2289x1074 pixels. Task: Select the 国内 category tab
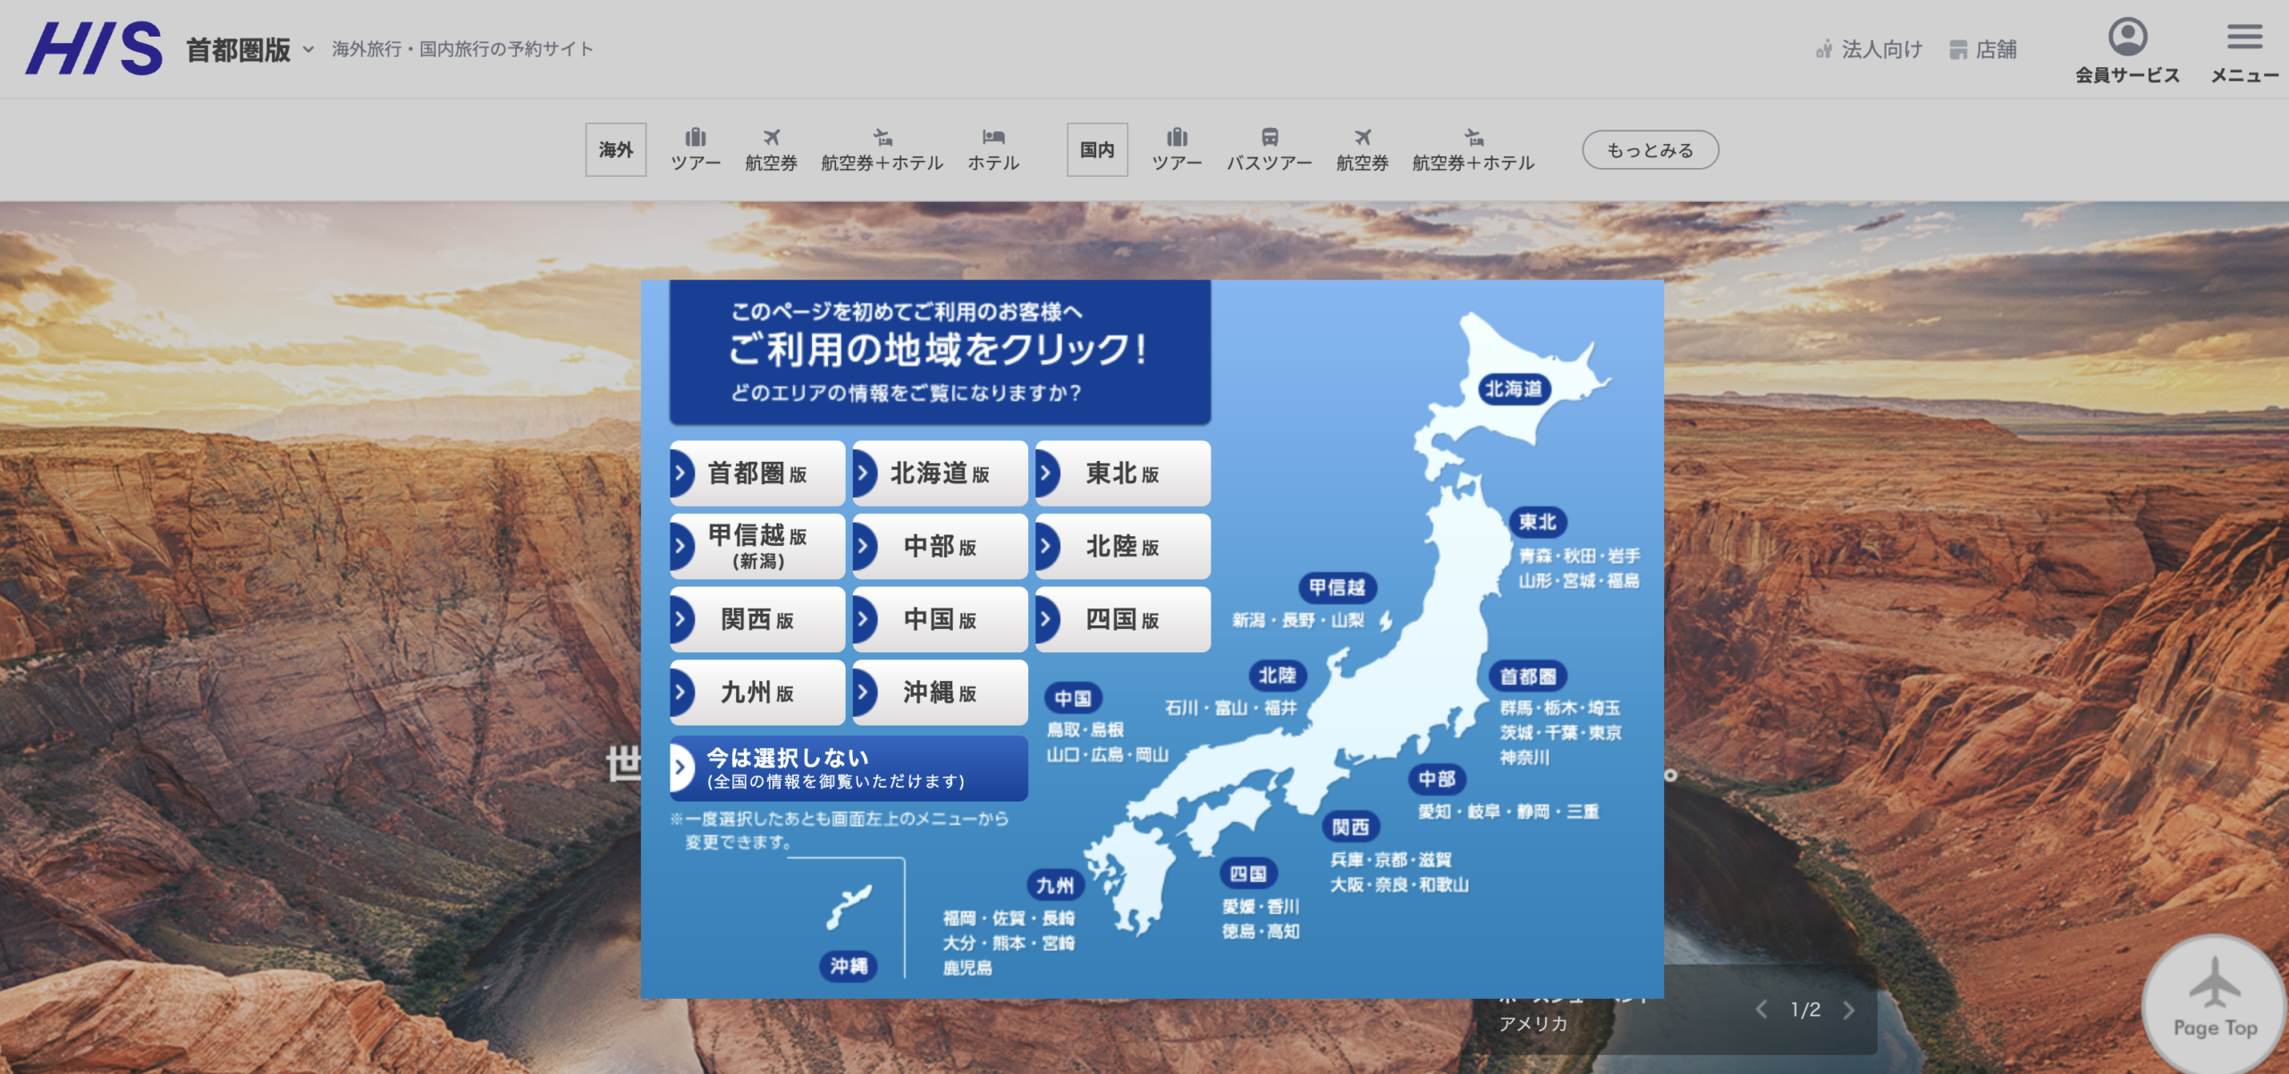(x=1097, y=150)
